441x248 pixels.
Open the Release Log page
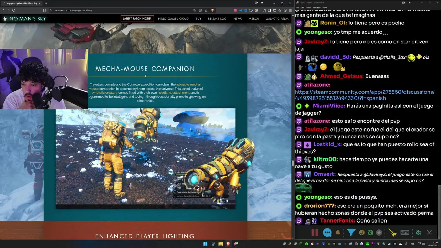click(x=217, y=19)
